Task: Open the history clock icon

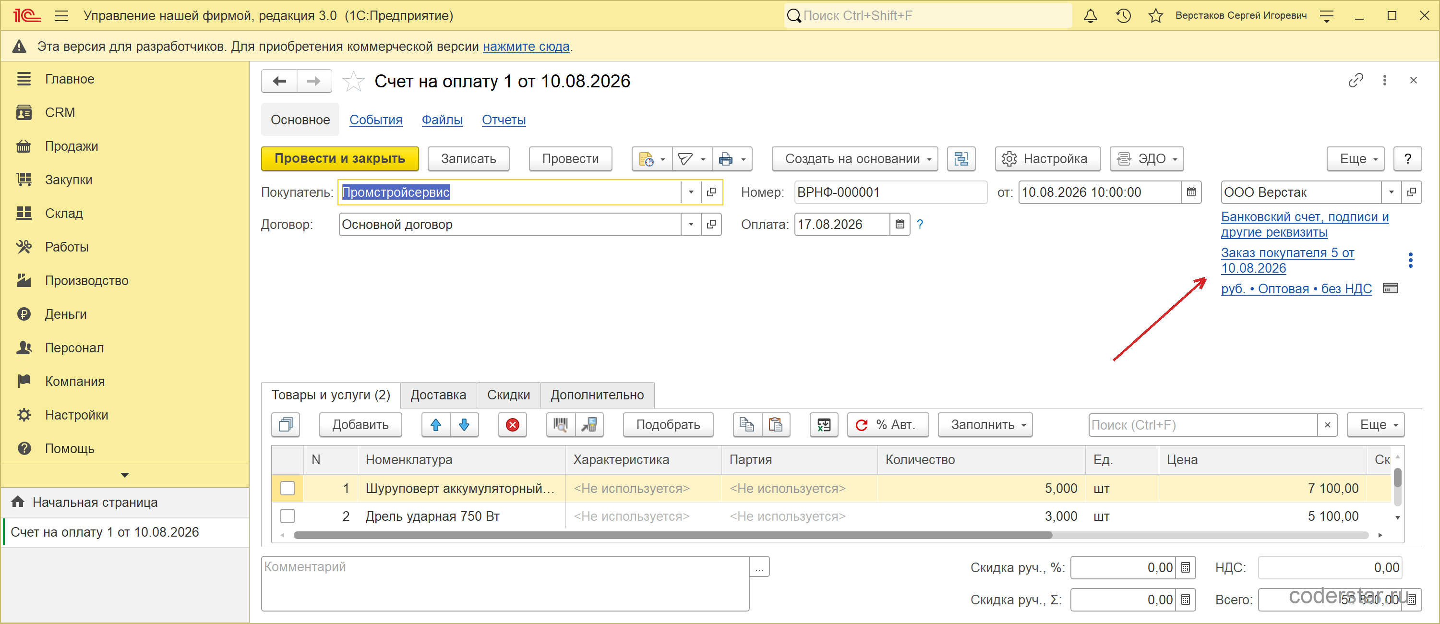Action: [x=1123, y=16]
